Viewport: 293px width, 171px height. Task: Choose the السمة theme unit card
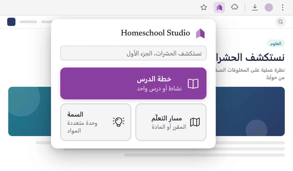(x=96, y=122)
